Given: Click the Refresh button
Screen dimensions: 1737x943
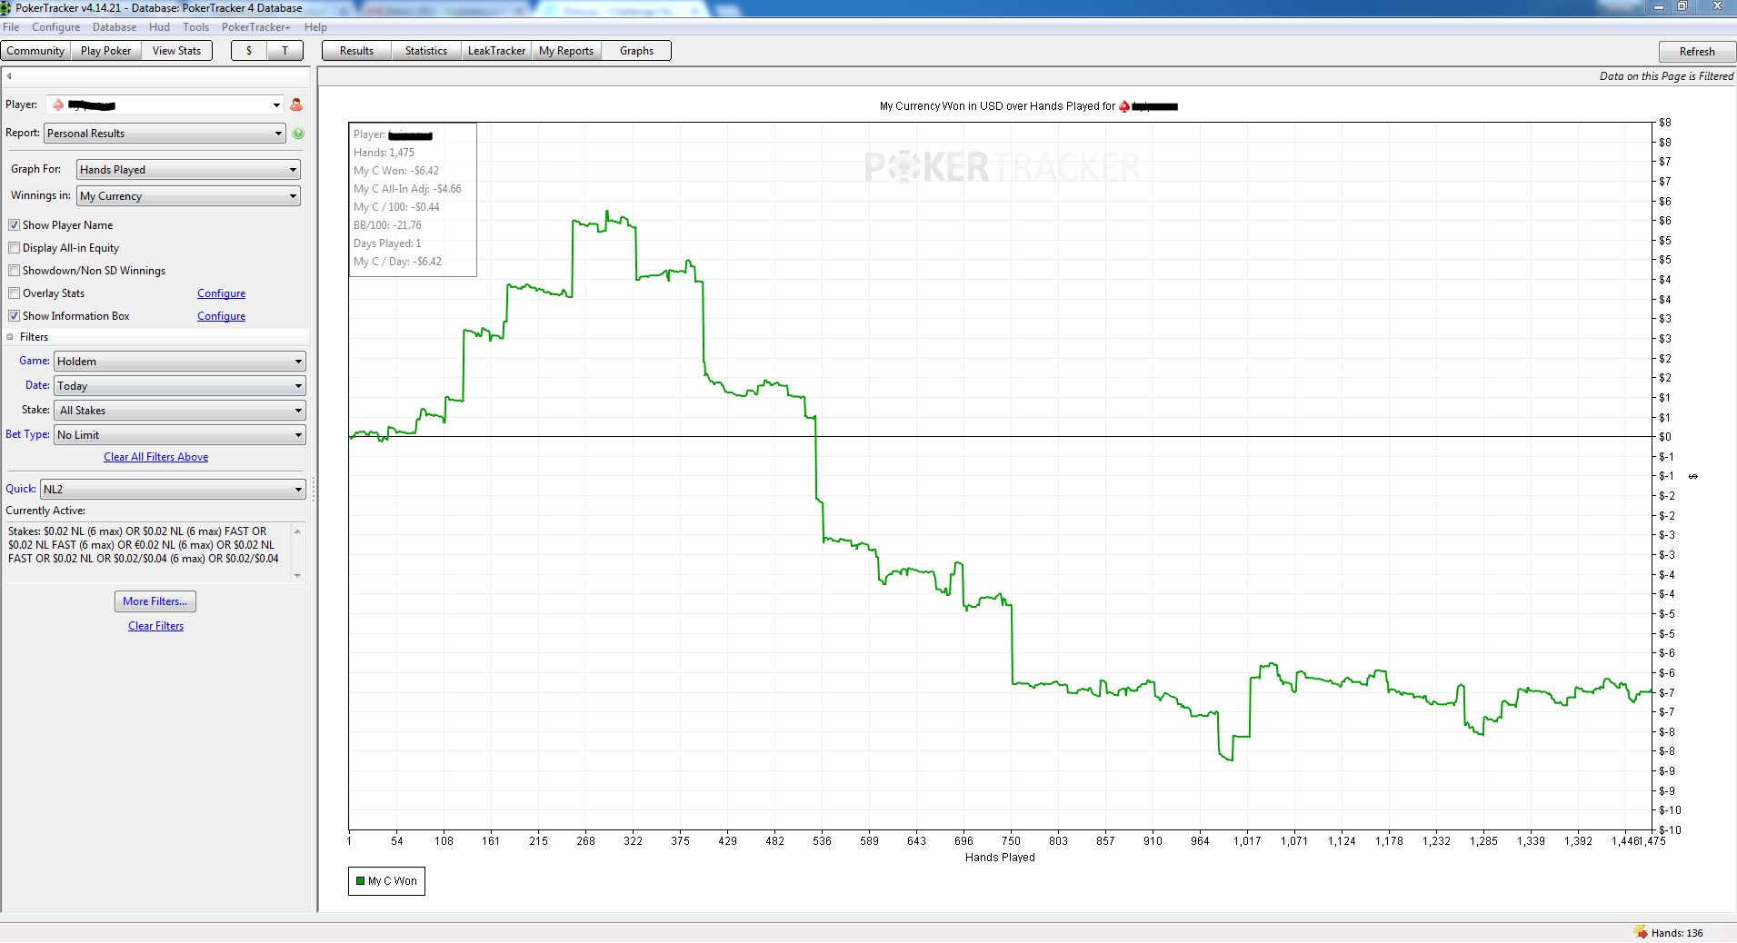Looking at the screenshot, I should (1697, 52).
